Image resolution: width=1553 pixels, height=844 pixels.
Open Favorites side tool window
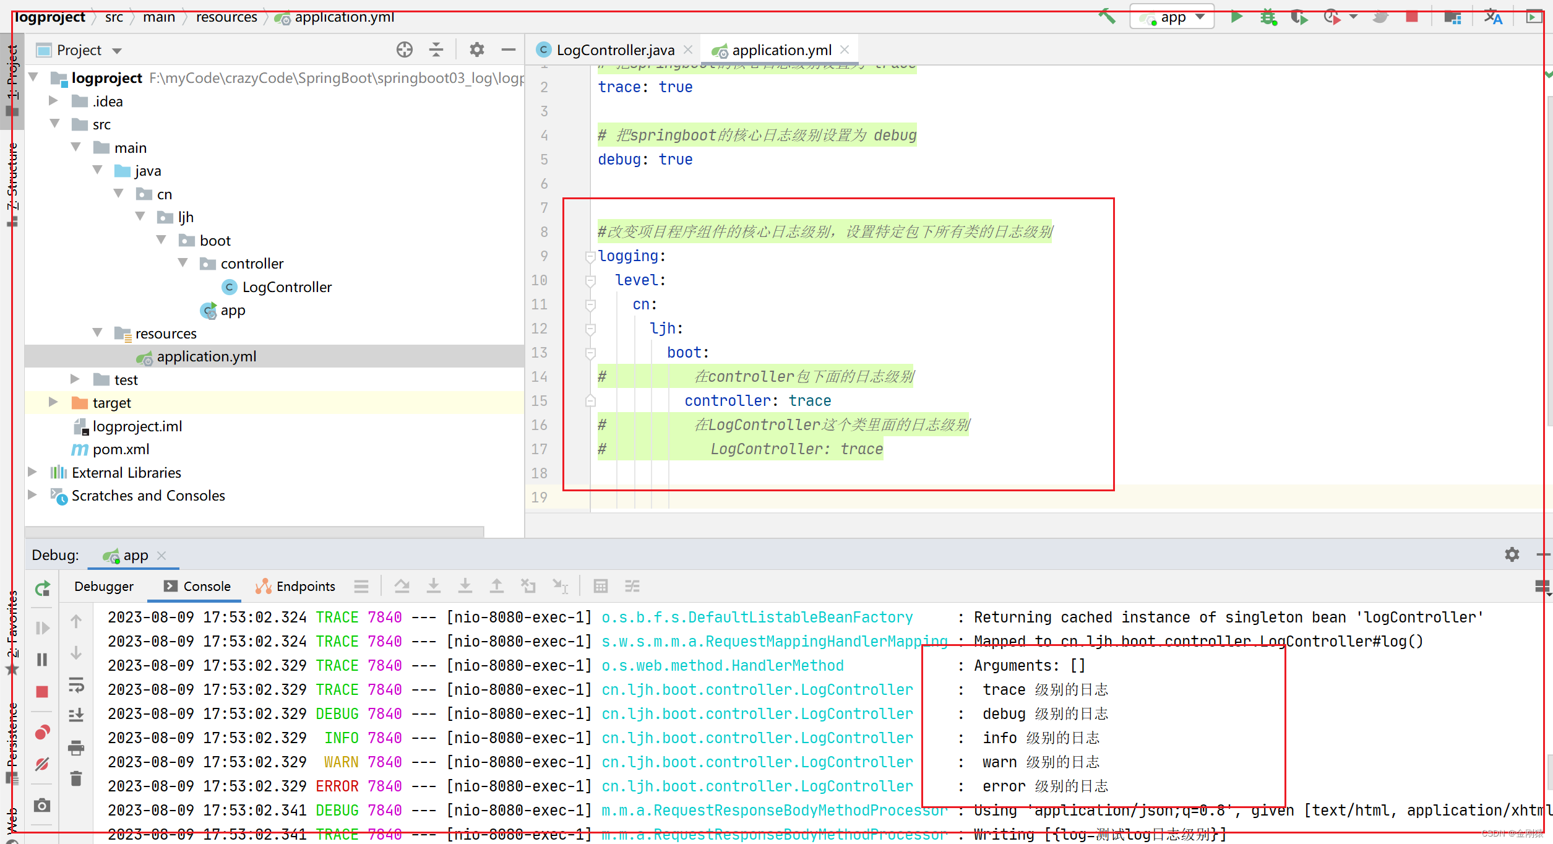[x=12, y=633]
